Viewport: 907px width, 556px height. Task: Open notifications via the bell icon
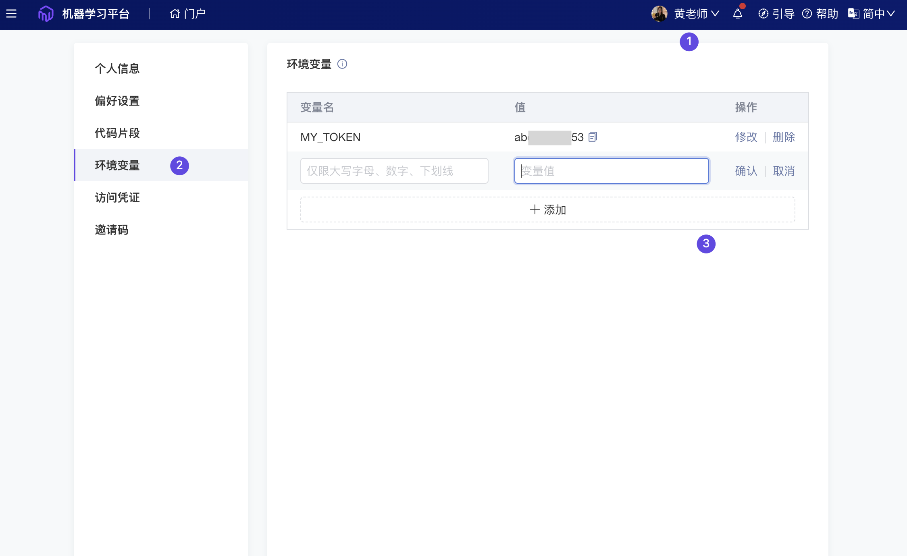click(x=737, y=14)
